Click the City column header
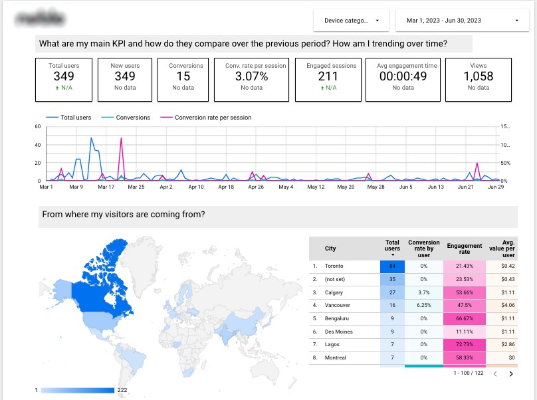 (330, 249)
